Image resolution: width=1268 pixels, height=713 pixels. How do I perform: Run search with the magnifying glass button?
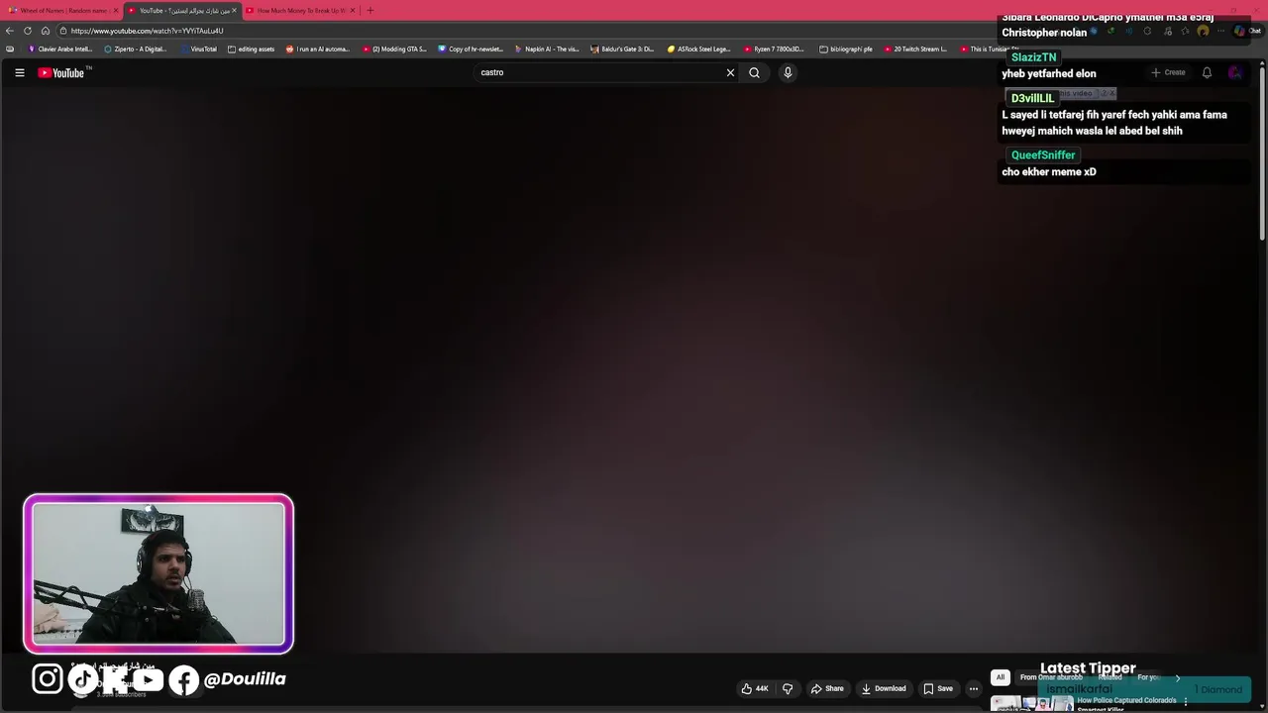click(x=754, y=72)
